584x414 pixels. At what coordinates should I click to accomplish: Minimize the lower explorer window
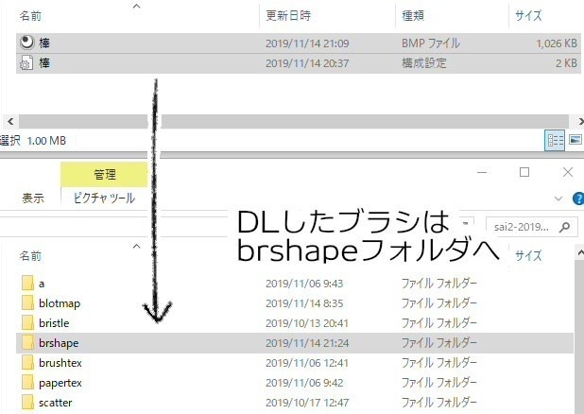click(482, 172)
